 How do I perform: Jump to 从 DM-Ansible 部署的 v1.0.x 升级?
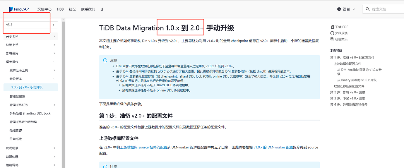(360, 72)
